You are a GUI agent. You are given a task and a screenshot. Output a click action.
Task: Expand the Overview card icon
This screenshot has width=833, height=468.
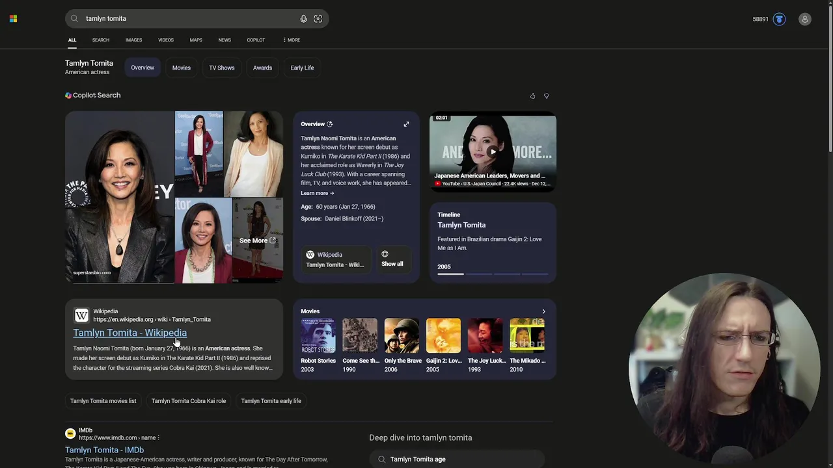coord(406,124)
